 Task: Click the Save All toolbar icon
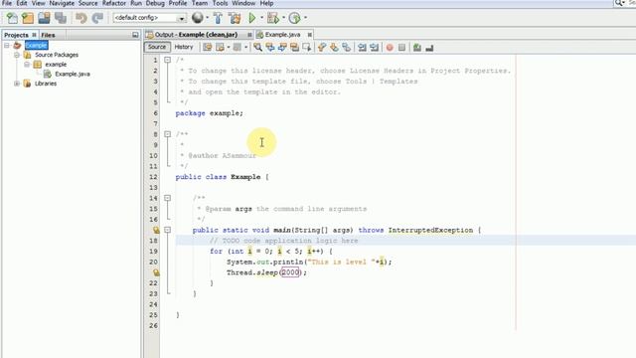(61, 18)
